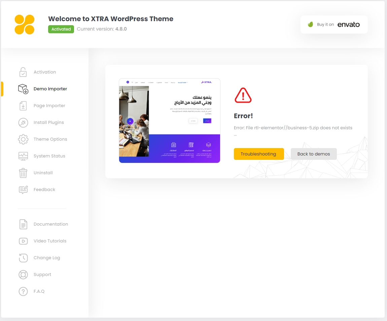Open the Uninstall menu entry
Viewport: 387px width, 321px height.
pos(43,173)
